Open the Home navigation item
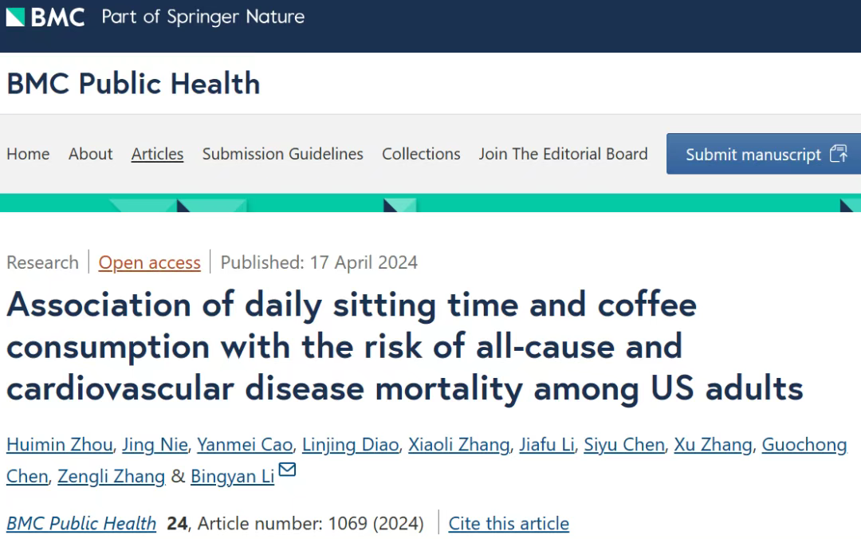Viewport: 861px width, 539px height. tap(28, 154)
